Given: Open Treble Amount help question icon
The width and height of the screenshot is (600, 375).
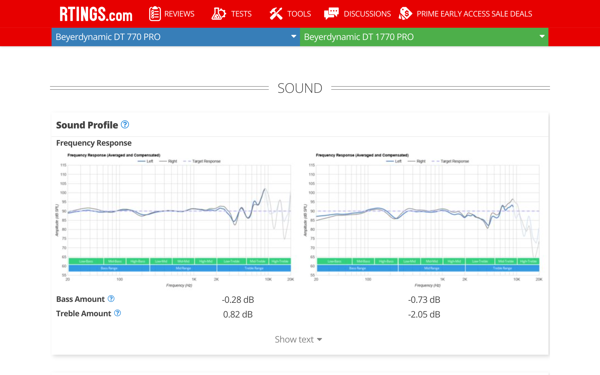Looking at the screenshot, I should (117, 313).
